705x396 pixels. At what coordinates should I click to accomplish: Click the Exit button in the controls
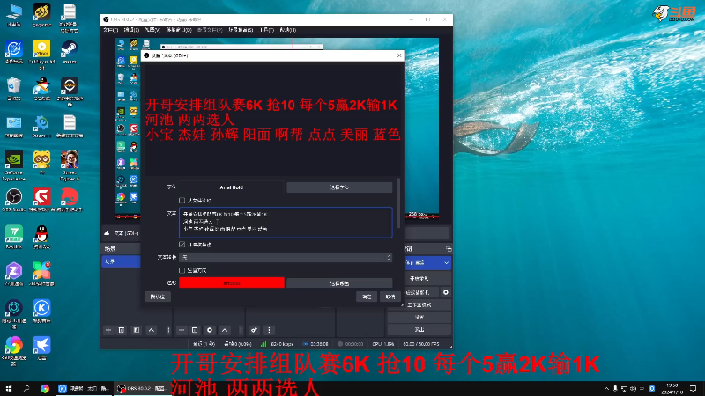419,329
